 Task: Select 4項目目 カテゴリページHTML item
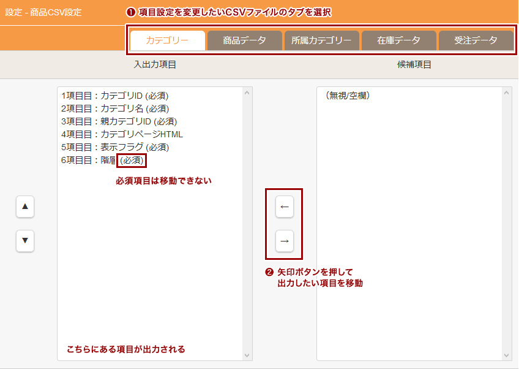tap(122, 134)
